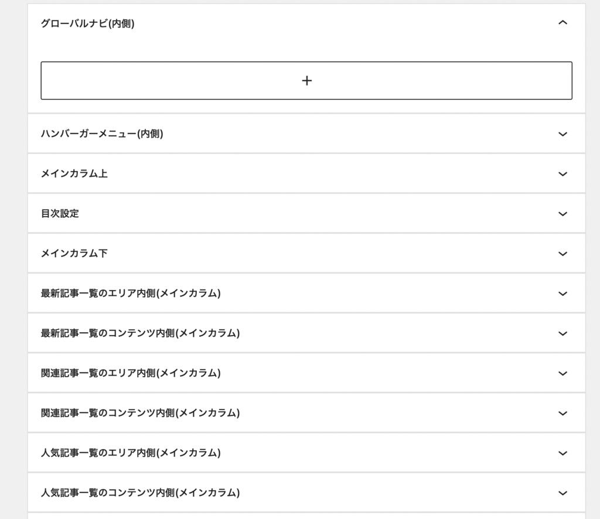
Task: Click the chevron icon next to 目次設定
Action: click(x=562, y=213)
